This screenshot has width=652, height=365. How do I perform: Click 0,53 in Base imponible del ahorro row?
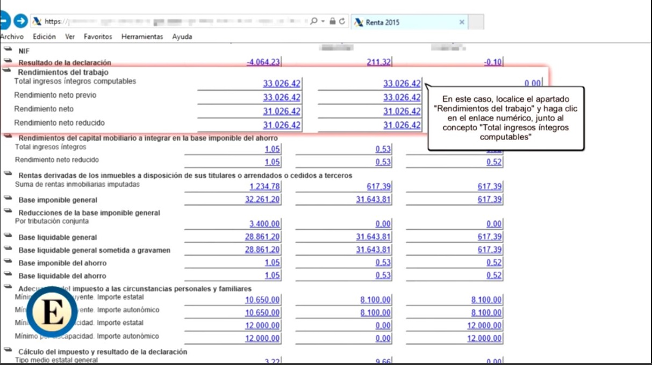point(383,262)
